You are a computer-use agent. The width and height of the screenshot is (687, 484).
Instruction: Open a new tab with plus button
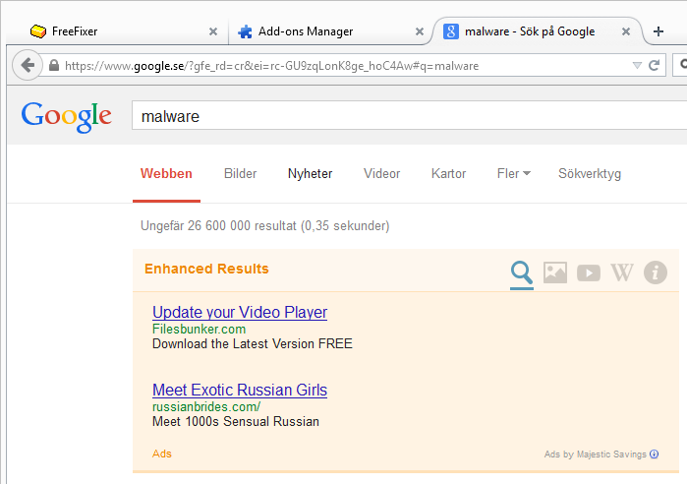[658, 31]
